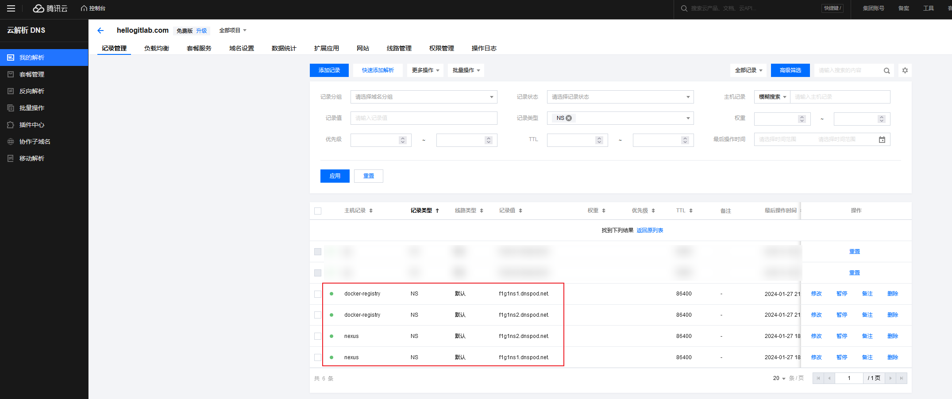Click 快速添加解析 button
The image size is (952, 399).
point(378,70)
